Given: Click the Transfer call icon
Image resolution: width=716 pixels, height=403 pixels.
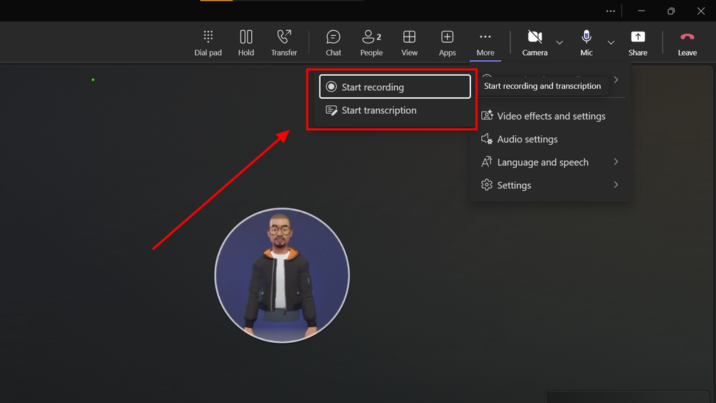Looking at the screenshot, I should pyautogui.click(x=284, y=42).
